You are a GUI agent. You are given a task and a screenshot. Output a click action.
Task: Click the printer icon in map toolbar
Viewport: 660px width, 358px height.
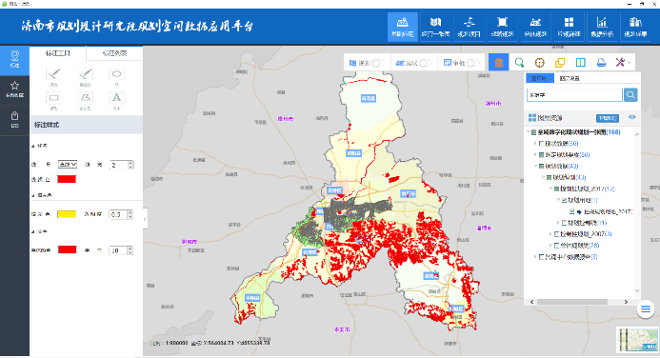601,63
